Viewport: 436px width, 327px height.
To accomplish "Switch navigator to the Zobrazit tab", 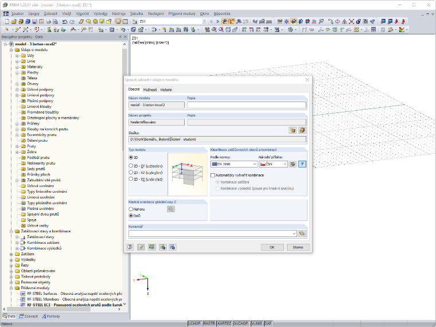I will (x=28, y=316).
